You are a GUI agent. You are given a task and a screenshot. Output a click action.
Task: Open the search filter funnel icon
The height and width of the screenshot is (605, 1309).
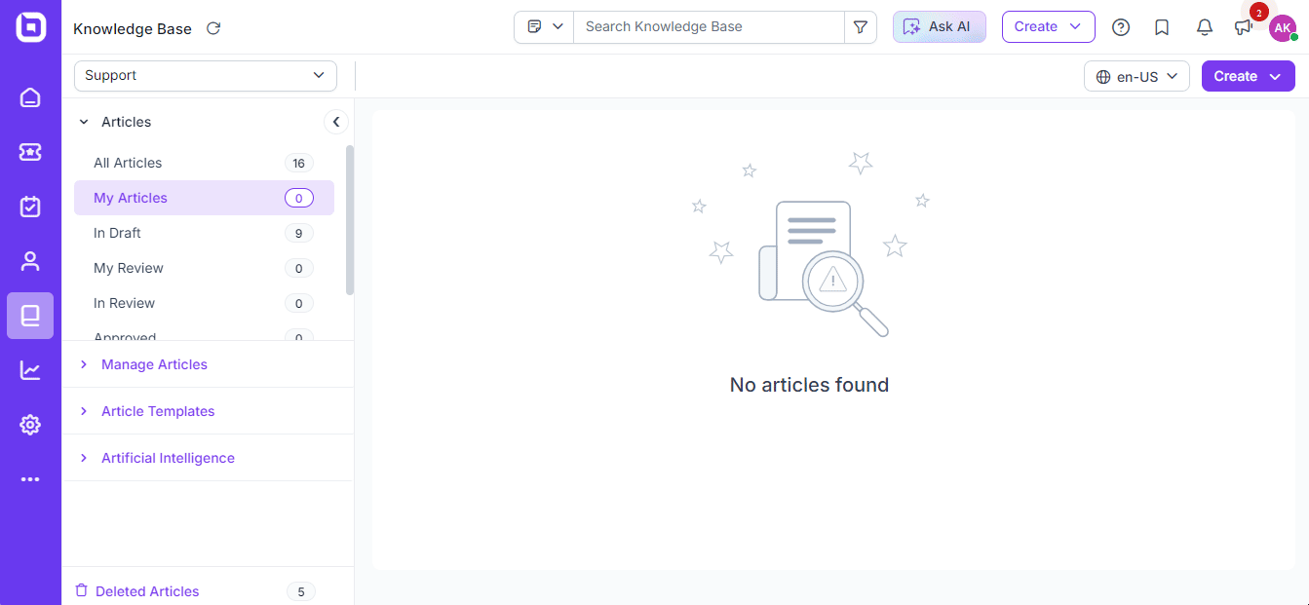pyautogui.click(x=861, y=27)
